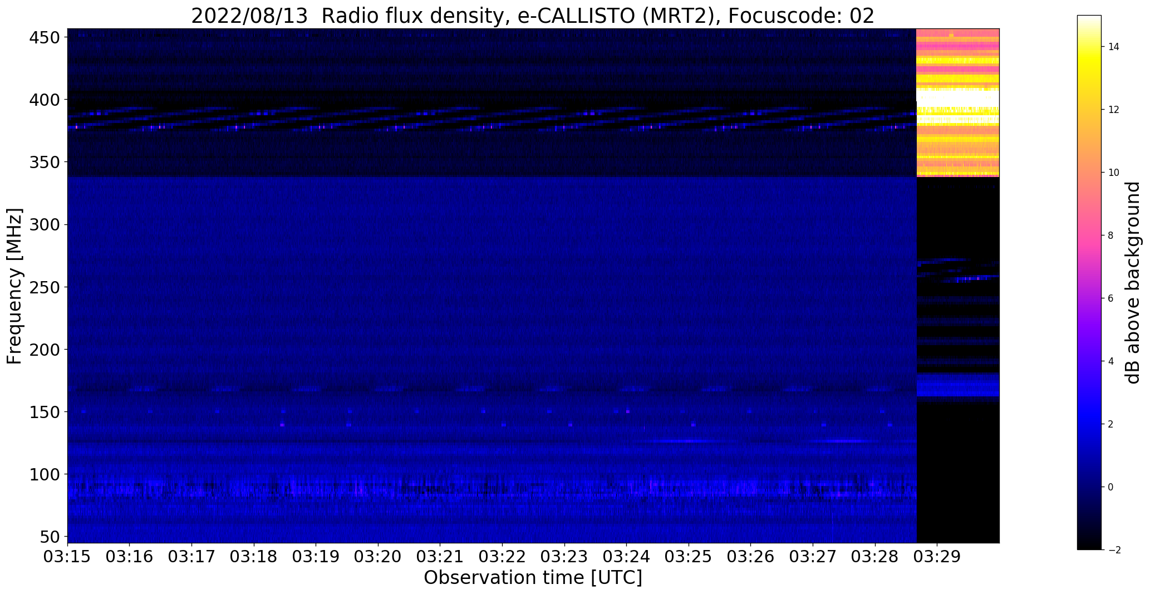Click the 'dB above background' colorbar label
This screenshot has height=594, width=1150.
click(1133, 282)
